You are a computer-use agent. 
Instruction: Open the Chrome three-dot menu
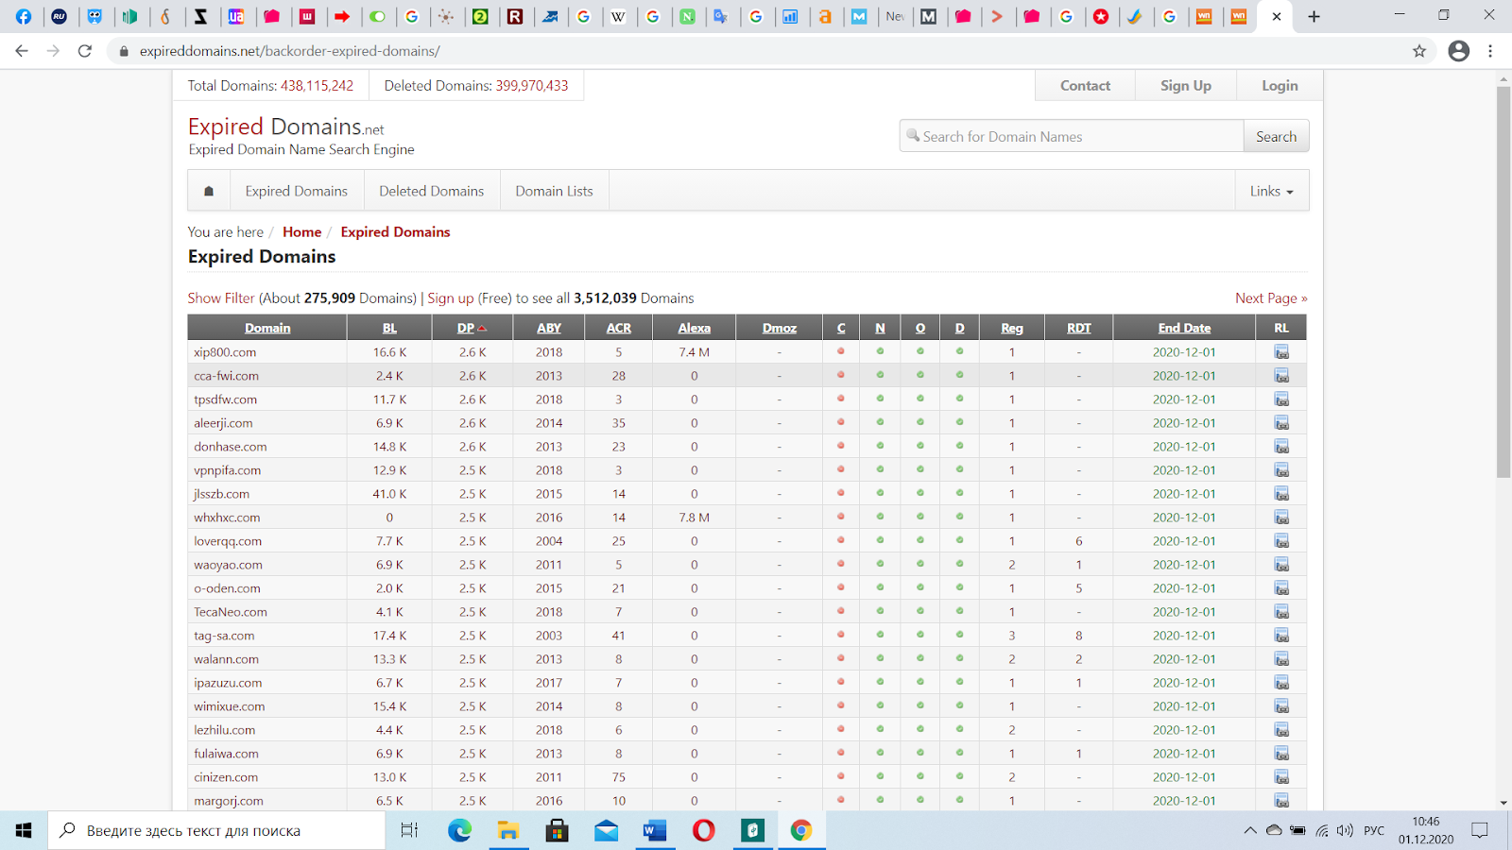[x=1490, y=51]
